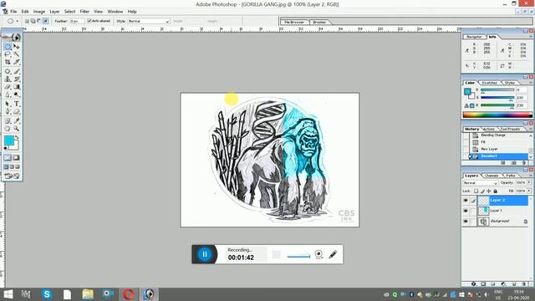Toggle lock all padlock icon
535x301 pixels.
tap(495, 191)
